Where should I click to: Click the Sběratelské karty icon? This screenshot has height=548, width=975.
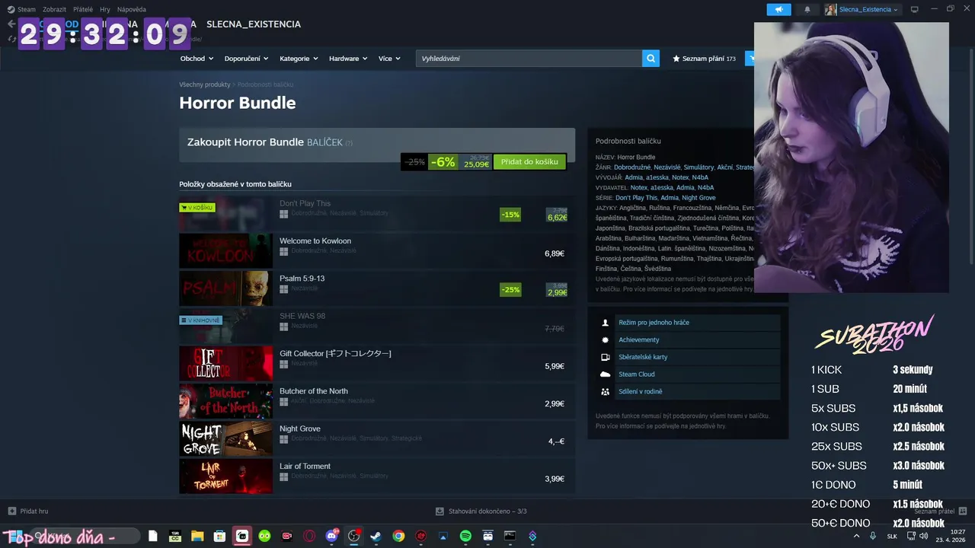coord(605,357)
